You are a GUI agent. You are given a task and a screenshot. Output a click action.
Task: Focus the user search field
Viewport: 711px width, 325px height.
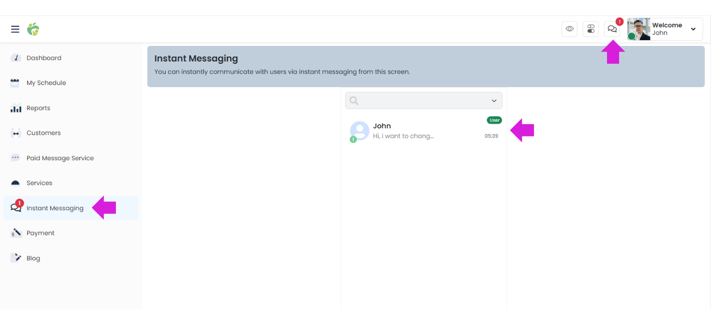click(424, 101)
